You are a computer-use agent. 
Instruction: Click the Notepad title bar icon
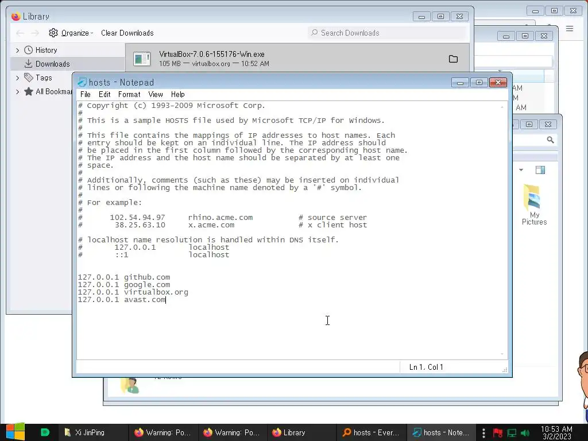[x=82, y=82]
